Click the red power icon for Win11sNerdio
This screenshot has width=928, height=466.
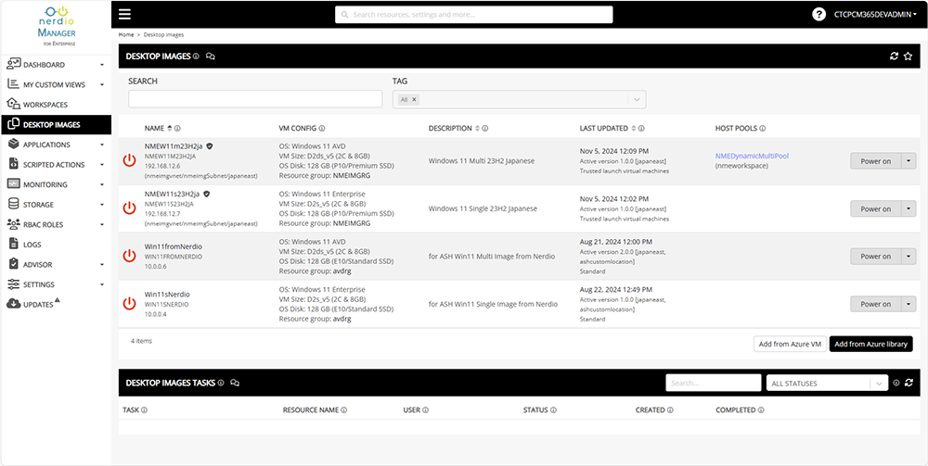(x=129, y=304)
